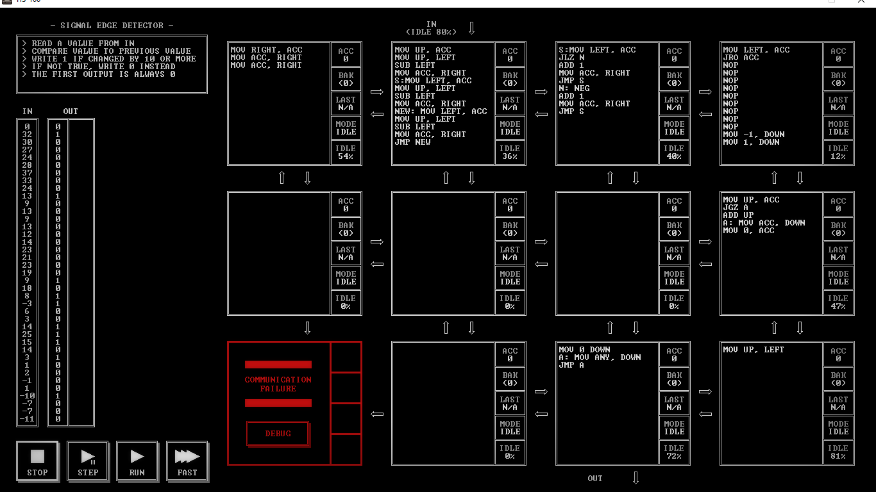Click the 'JRO ACC' code line

click(741, 58)
